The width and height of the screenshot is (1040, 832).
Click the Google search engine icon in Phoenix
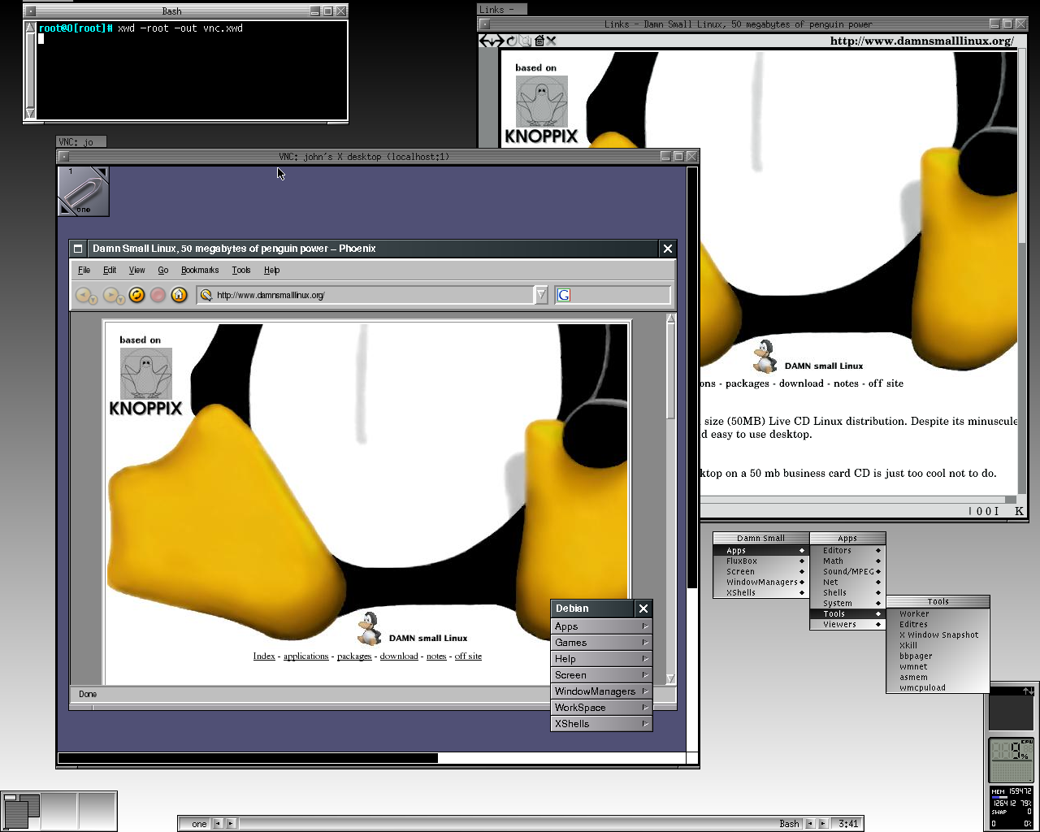point(564,295)
